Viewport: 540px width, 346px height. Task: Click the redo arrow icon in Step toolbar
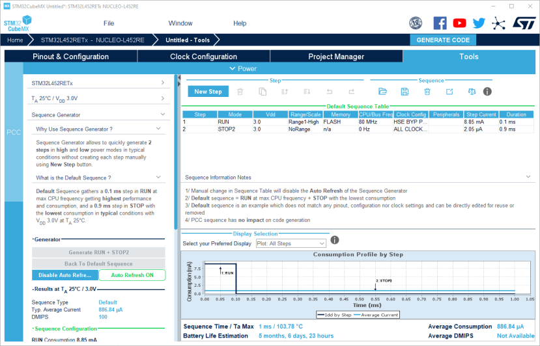tap(351, 92)
